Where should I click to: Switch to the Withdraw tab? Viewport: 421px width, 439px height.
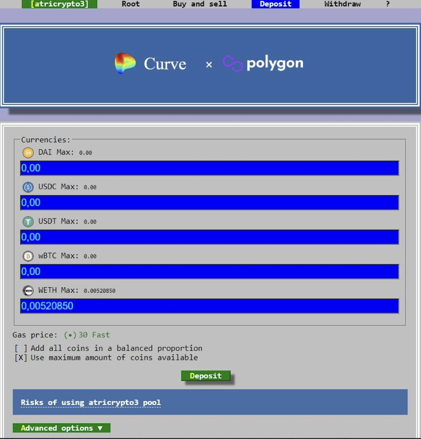[342, 4]
